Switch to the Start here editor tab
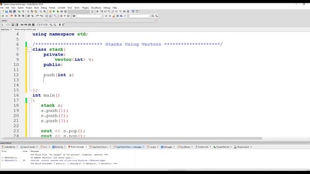This screenshot has height=174, width=310. click(5, 29)
